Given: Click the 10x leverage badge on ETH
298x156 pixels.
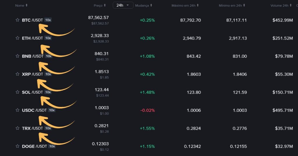Looking at the screenshot, I should tap(48, 38).
